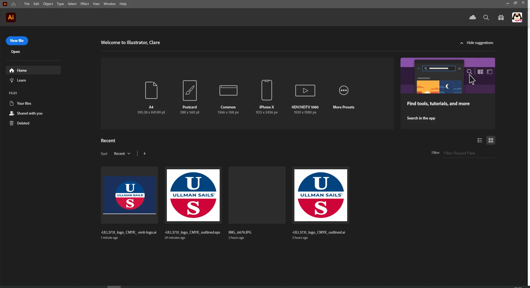Open the search magnifier in the header

coord(486,18)
